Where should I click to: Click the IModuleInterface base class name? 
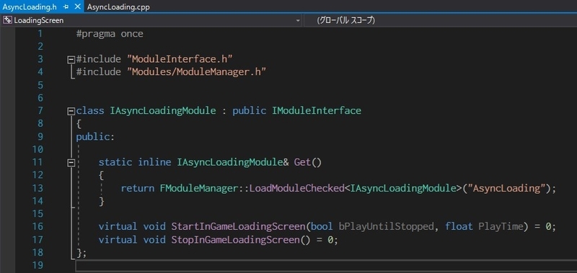click(x=317, y=111)
